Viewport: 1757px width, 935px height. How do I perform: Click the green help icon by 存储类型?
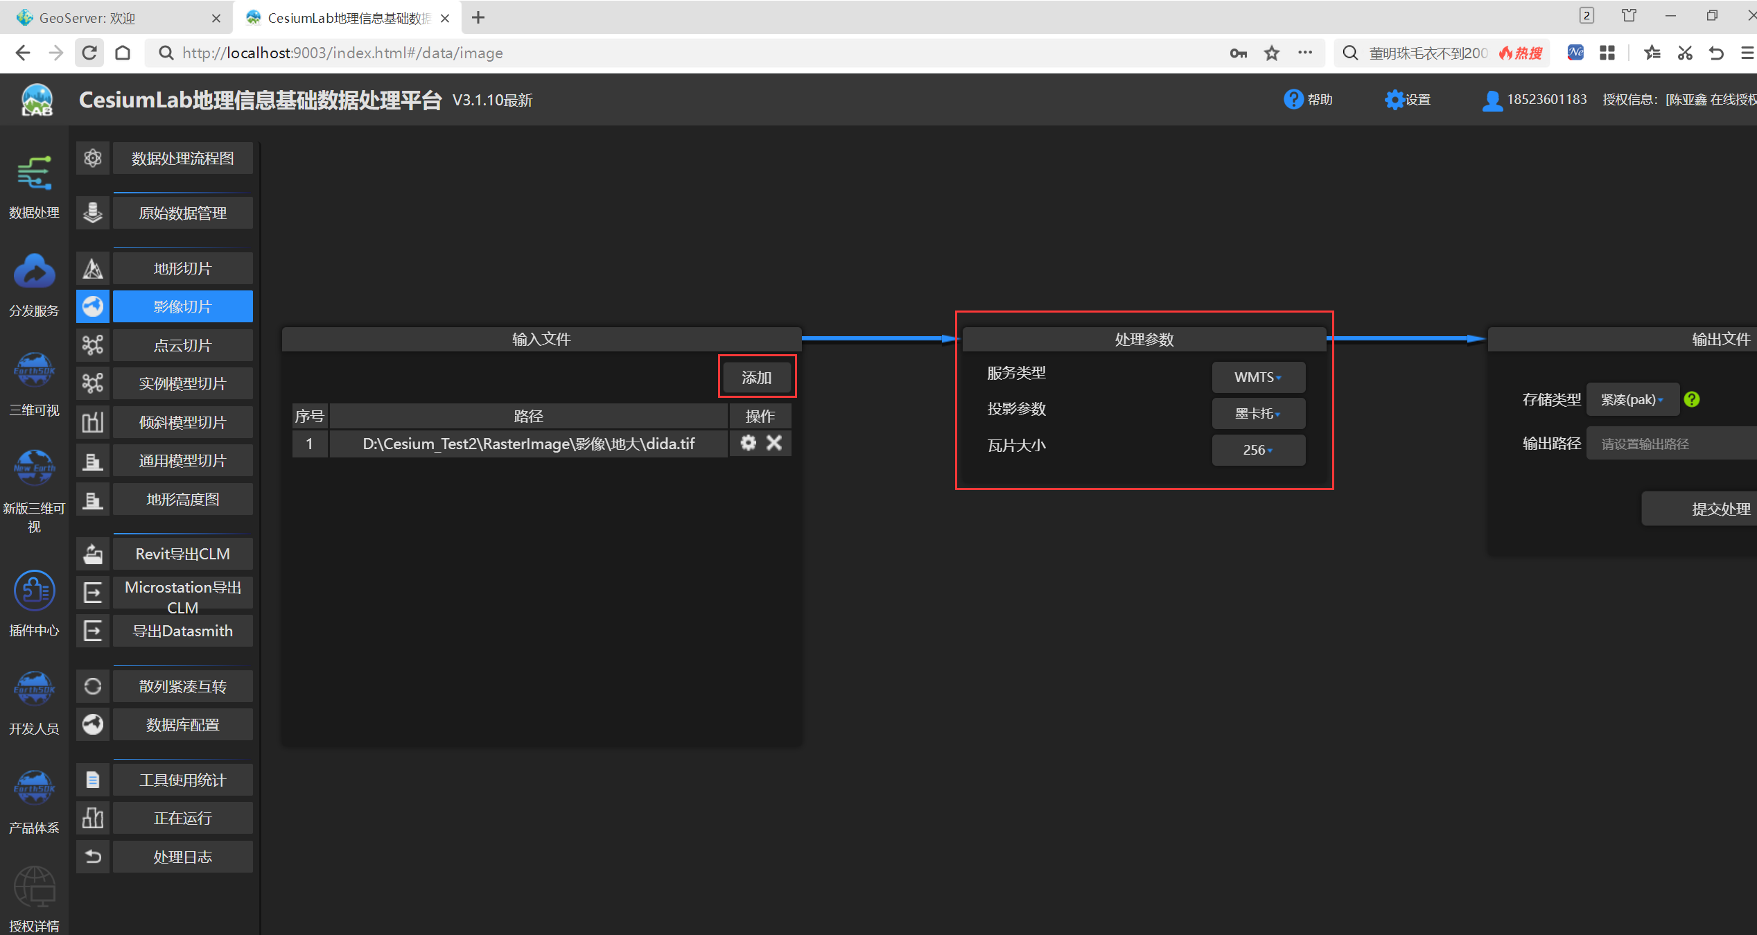(1691, 399)
